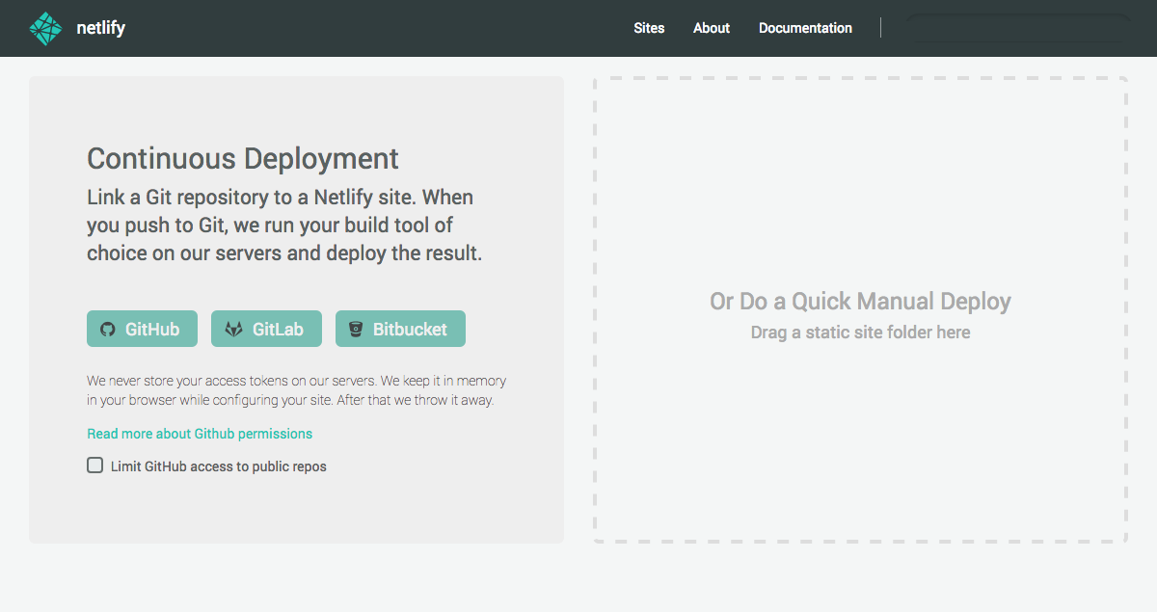Open the About page
Screen dimensions: 1157x612
[711, 28]
